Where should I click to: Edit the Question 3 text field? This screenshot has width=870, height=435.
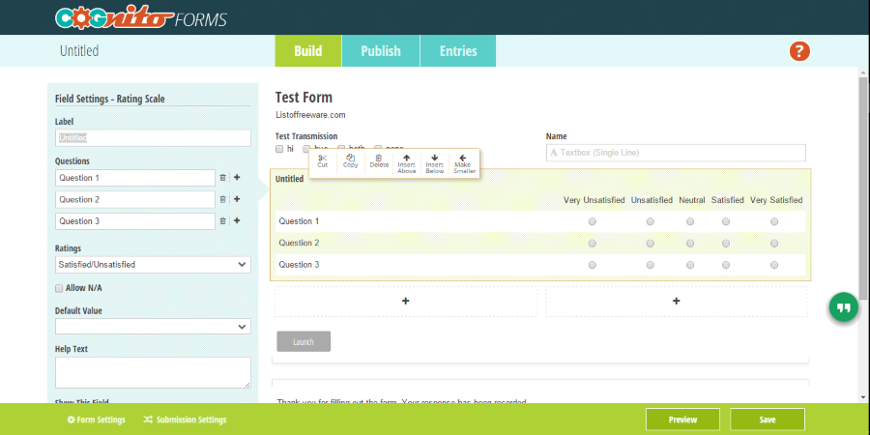pos(134,220)
